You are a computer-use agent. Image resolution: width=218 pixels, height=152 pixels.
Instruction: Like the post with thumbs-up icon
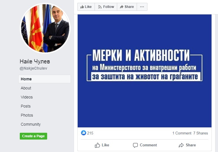(x=102, y=145)
